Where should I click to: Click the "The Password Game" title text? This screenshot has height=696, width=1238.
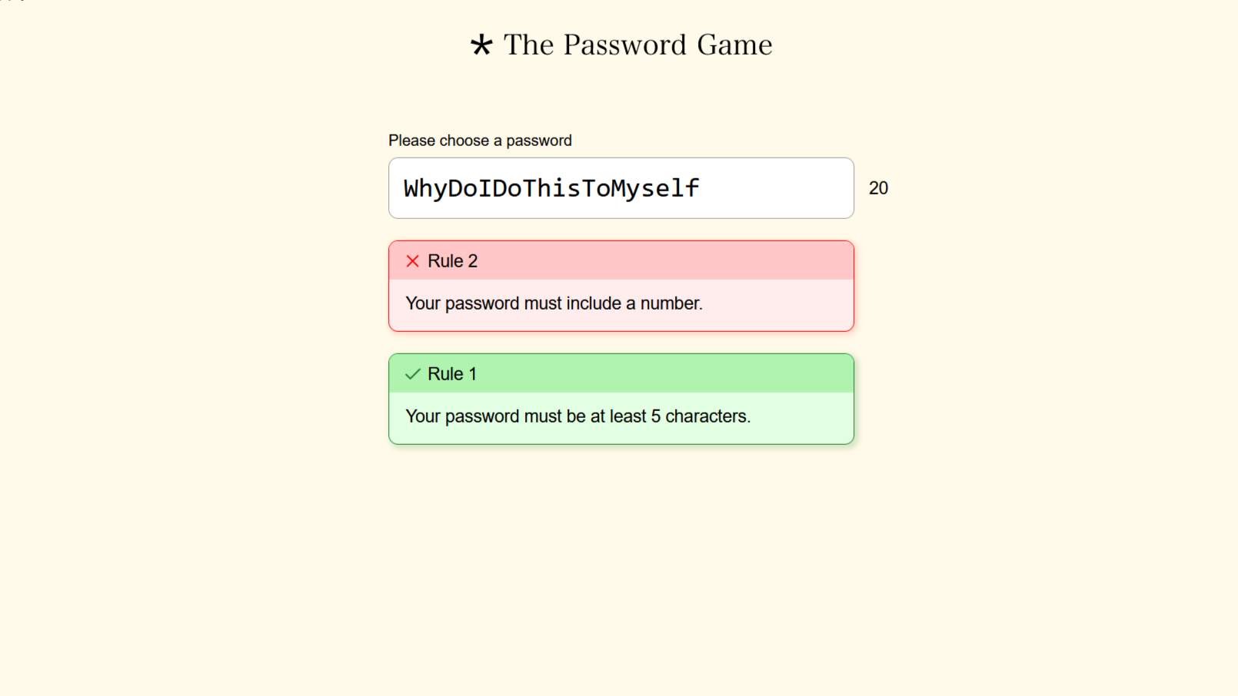[637, 45]
